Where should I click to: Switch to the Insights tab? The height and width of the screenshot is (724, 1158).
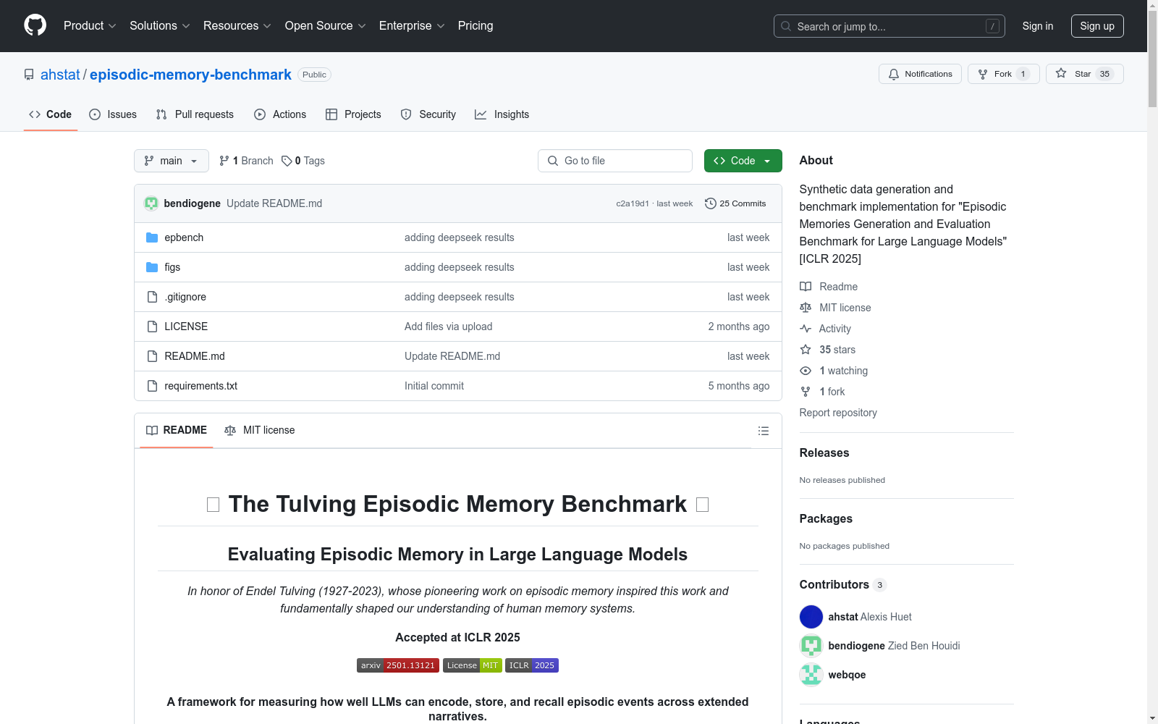click(x=502, y=114)
